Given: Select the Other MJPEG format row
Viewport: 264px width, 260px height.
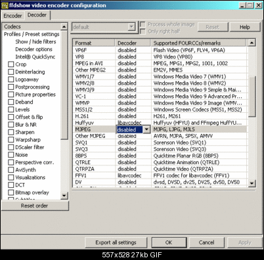Looking at the screenshot, I should point(160,136).
